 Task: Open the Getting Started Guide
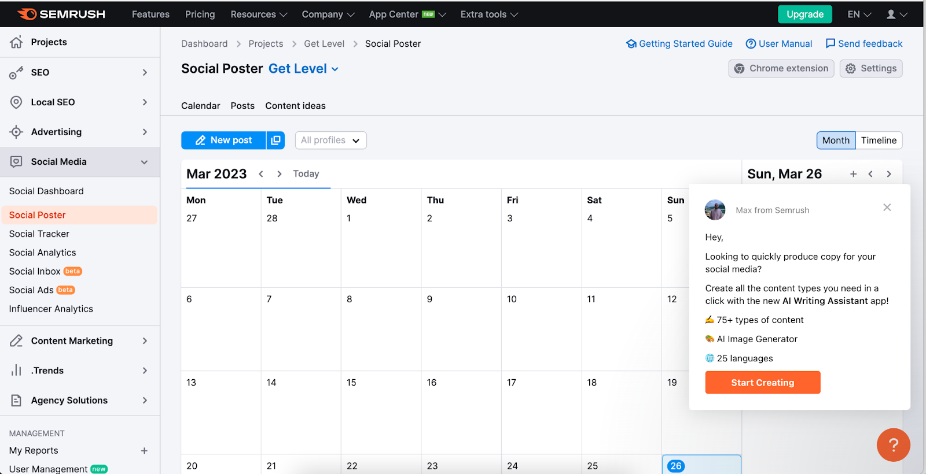coord(679,44)
